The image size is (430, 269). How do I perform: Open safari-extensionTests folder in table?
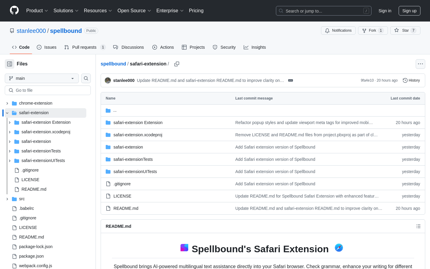pos(133,159)
